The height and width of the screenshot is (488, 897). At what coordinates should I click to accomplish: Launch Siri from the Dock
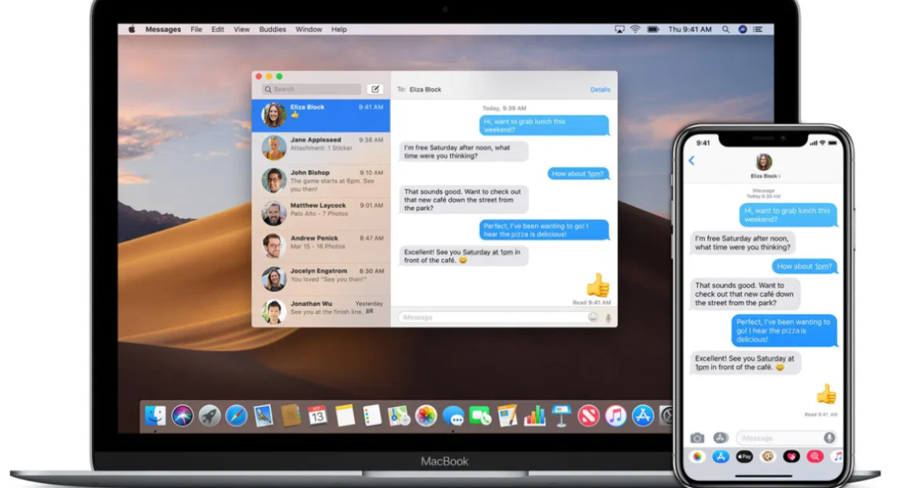183,416
